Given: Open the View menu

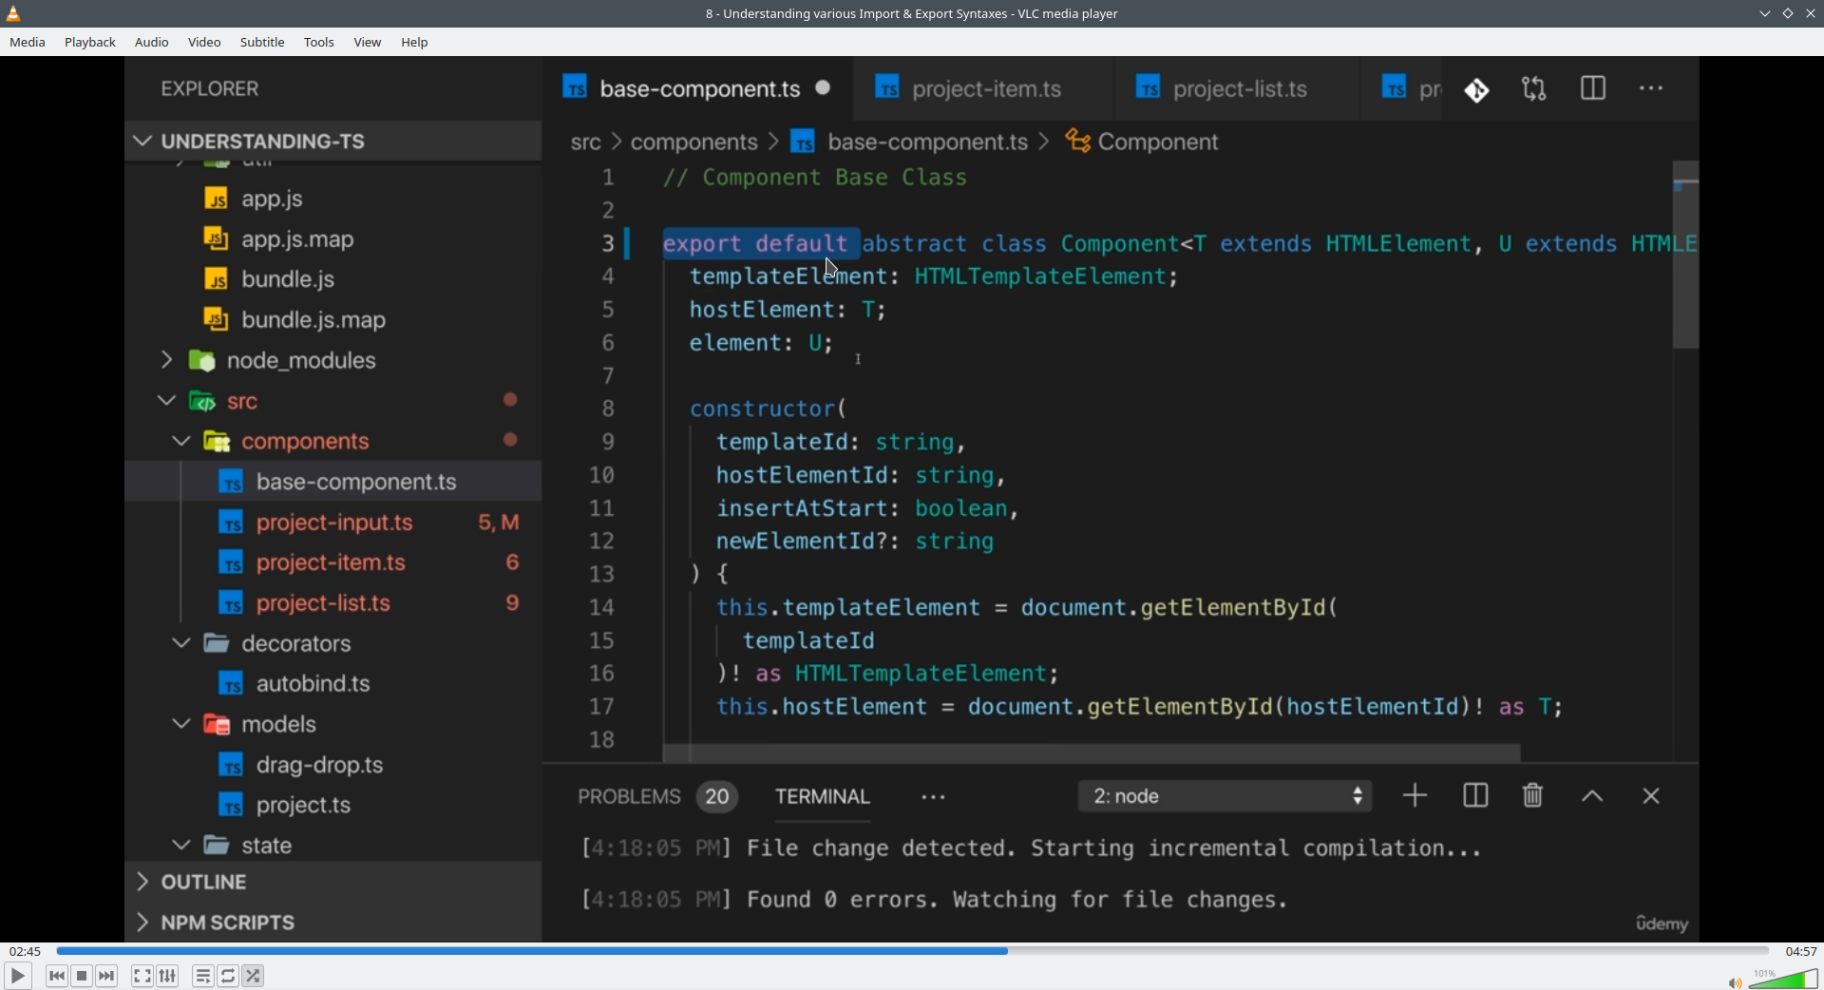Looking at the screenshot, I should click(368, 43).
